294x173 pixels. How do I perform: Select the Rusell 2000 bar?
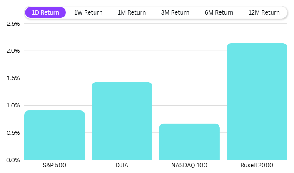257,102
